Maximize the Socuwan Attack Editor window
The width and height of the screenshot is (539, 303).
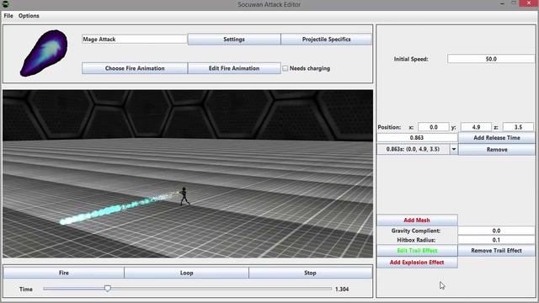pyautogui.click(x=514, y=3)
